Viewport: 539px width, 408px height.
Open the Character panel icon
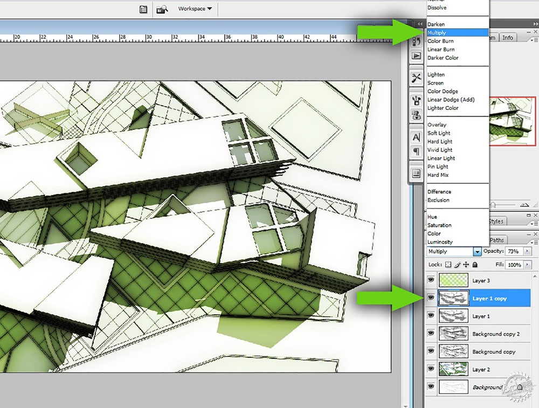pos(416,137)
